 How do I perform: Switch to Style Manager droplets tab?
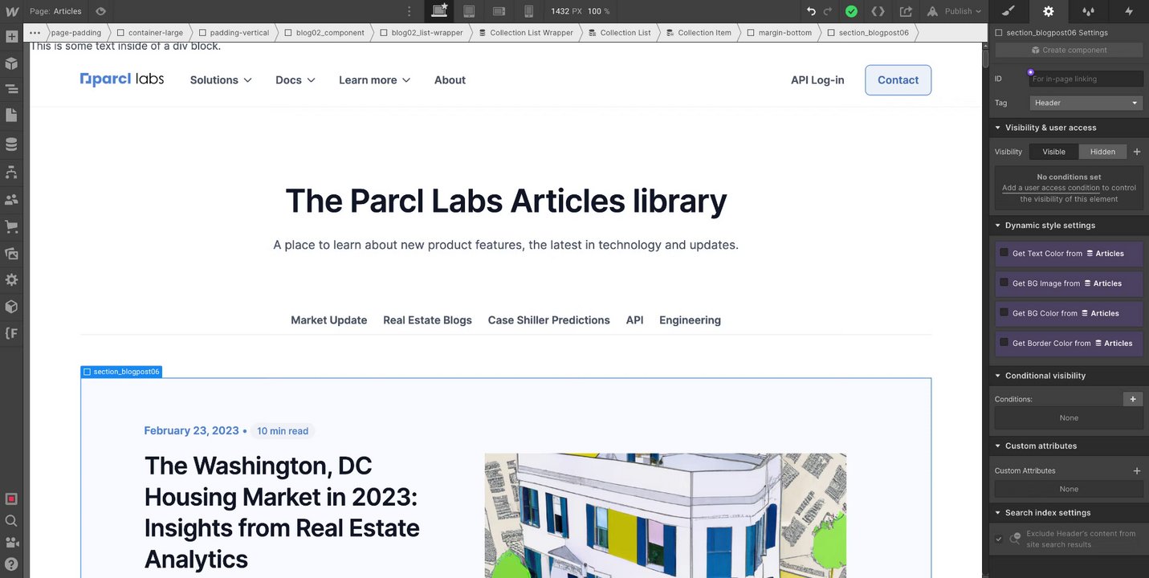point(1089,11)
